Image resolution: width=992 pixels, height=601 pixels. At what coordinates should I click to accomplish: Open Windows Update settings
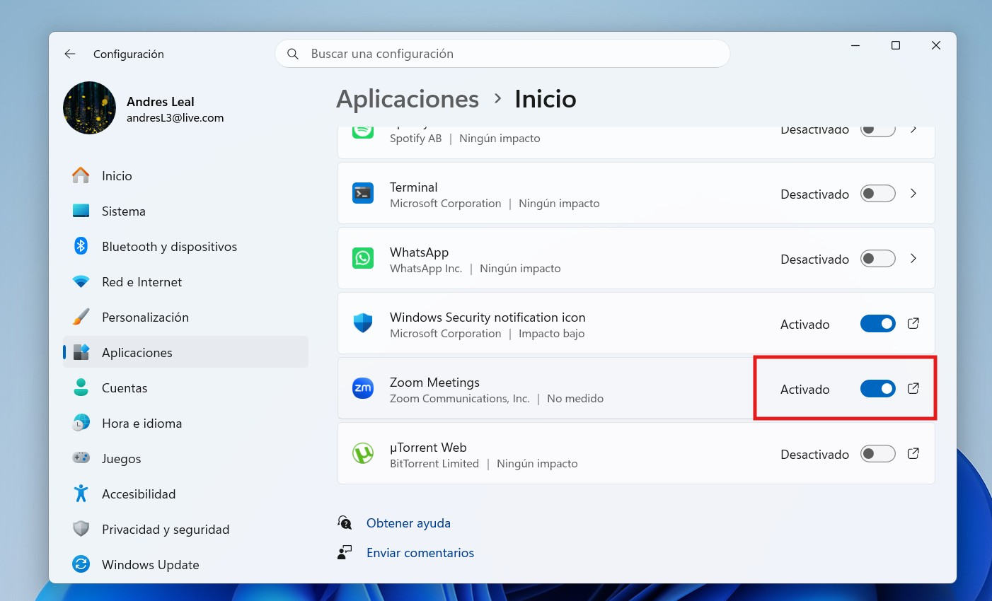pos(151,564)
